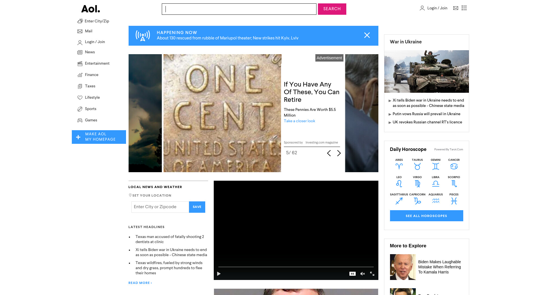Open the News newspaper icon
Screen dimensions: 545x295
click(x=80, y=52)
